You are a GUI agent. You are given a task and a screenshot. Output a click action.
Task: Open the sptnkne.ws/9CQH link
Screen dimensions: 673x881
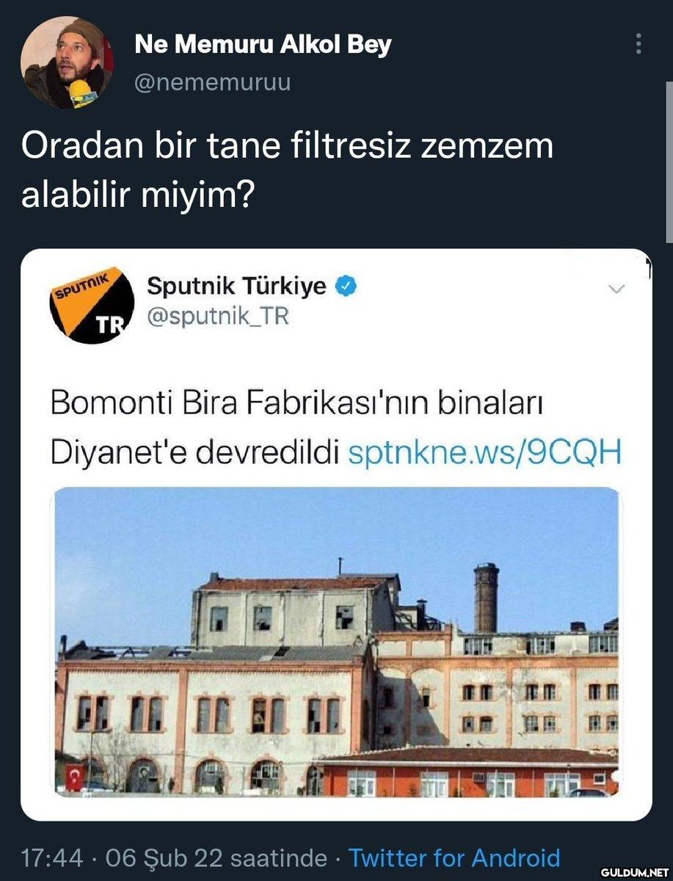click(x=484, y=453)
